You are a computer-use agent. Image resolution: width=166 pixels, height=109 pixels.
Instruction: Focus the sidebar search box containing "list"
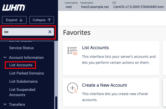click(25, 32)
